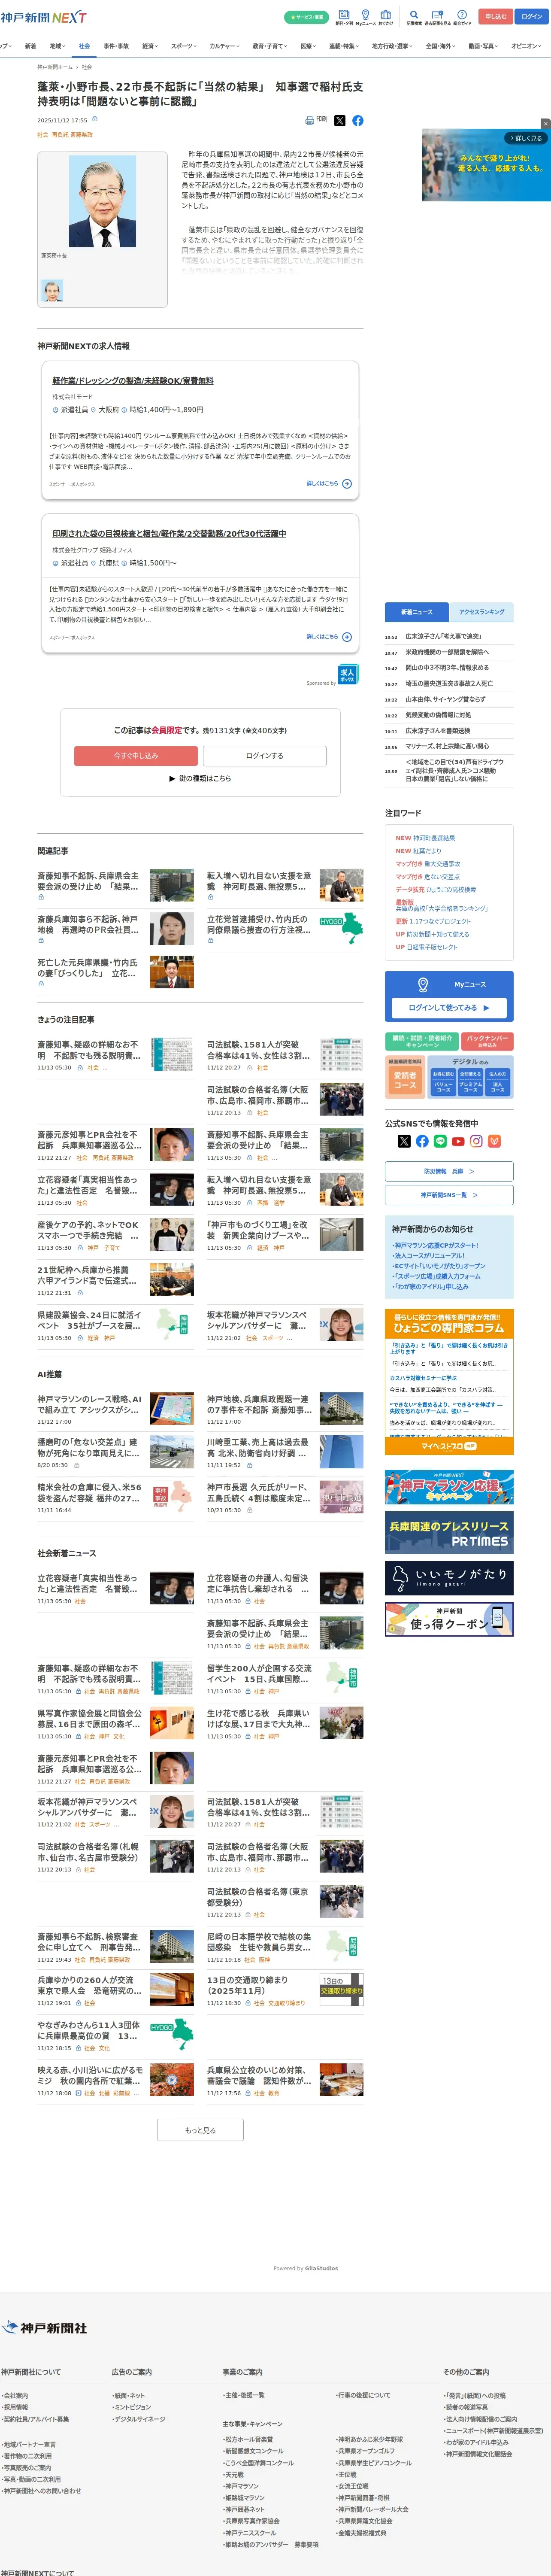Open official YouTube icon in SNS section
The height and width of the screenshot is (2576, 551).
(458, 1141)
